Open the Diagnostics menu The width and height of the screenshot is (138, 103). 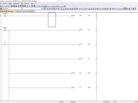point(16,3)
